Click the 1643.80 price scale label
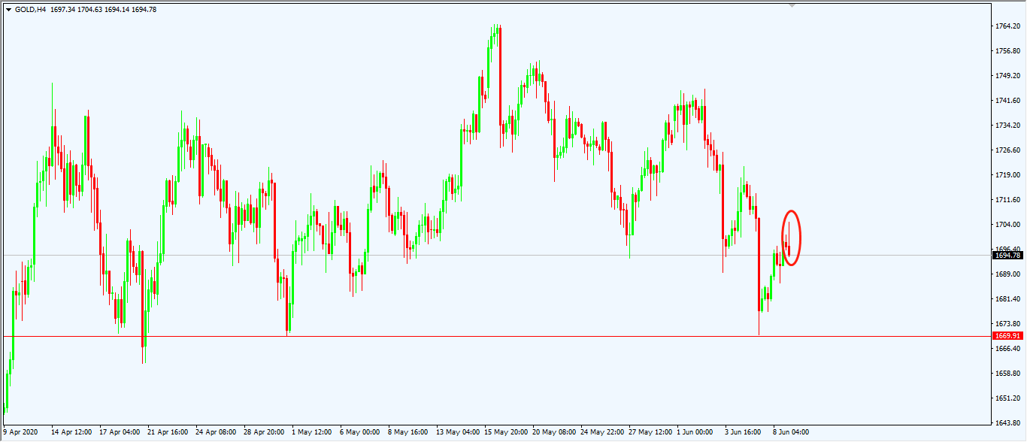The height and width of the screenshot is (442, 1027). pos(1007,423)
